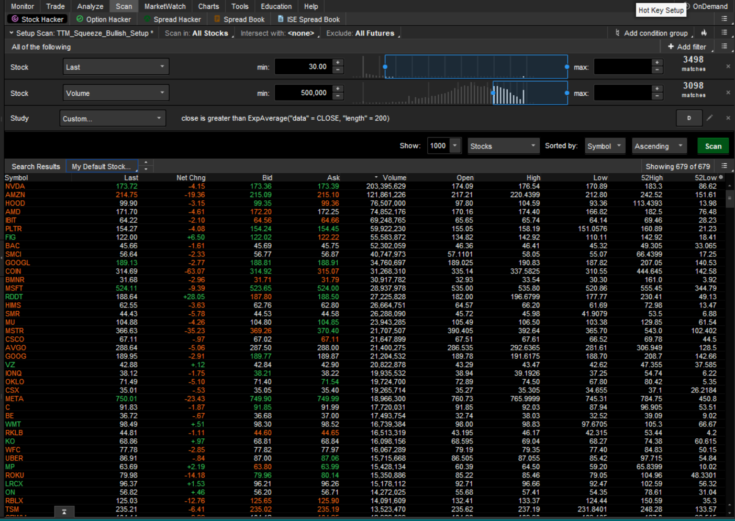Click the results scrollbar up arrow
The width and height of the screenshot is (735, 521).
coord(730,185)
